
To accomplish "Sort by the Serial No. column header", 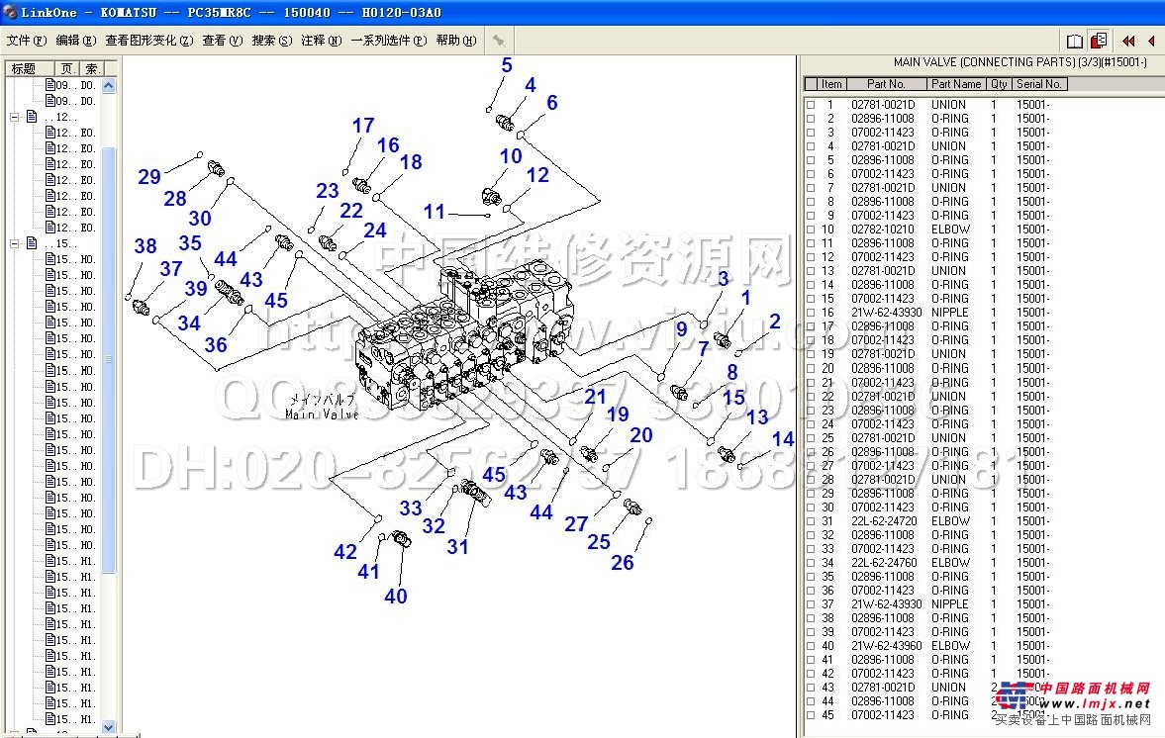I will 1038,84.
